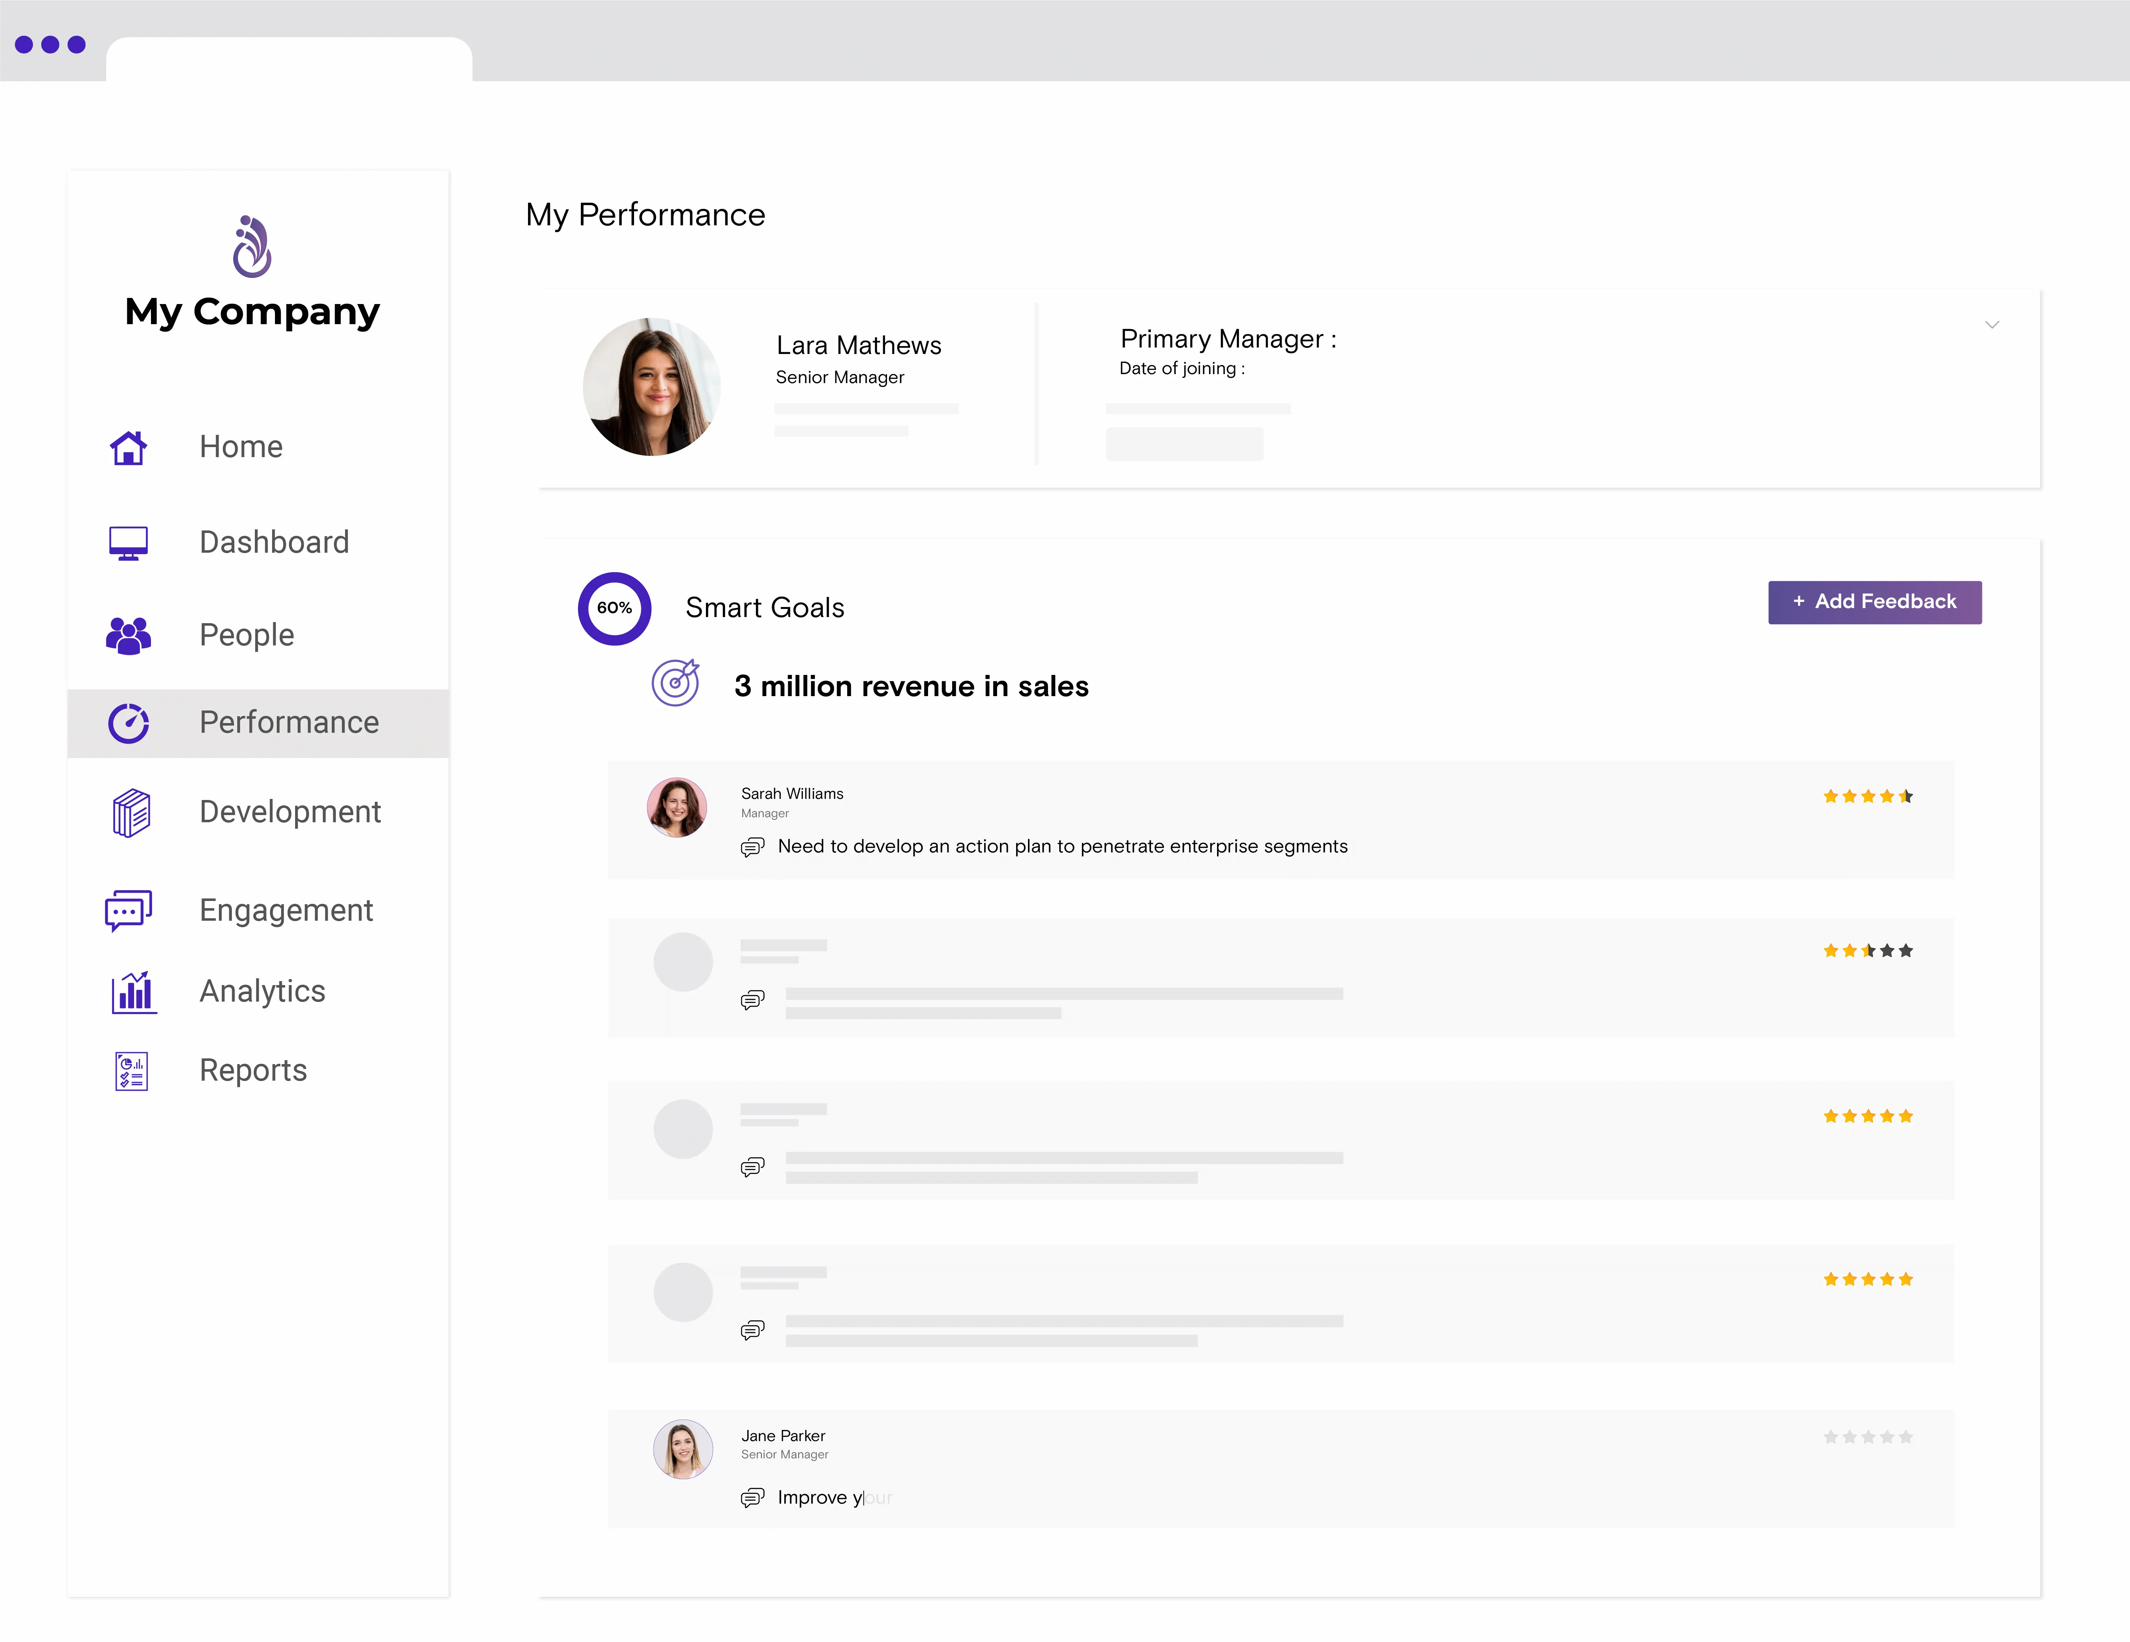The image size is (2130, 1642).
Task: Click Sarah Williams avatar
Action: pyautogui.click(x=677, y=808)
